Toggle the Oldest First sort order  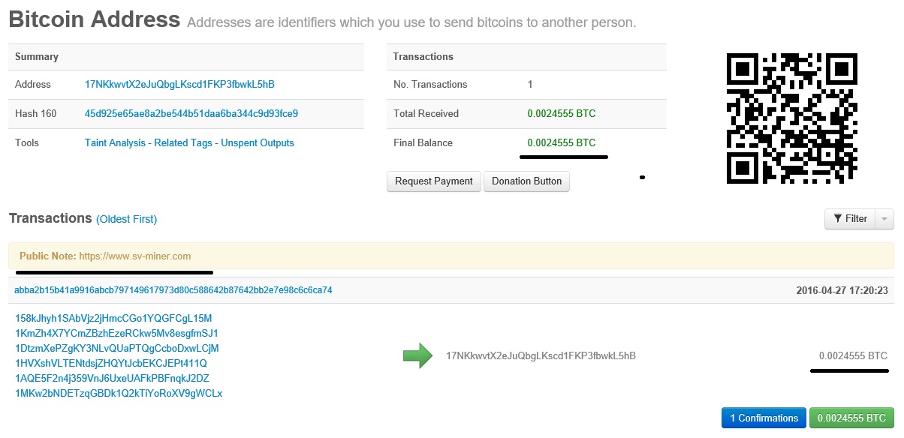(x=126, y=219)
